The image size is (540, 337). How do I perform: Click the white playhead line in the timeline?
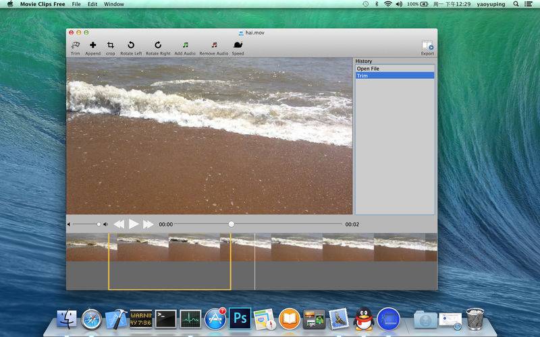click(x=255, y=262)
